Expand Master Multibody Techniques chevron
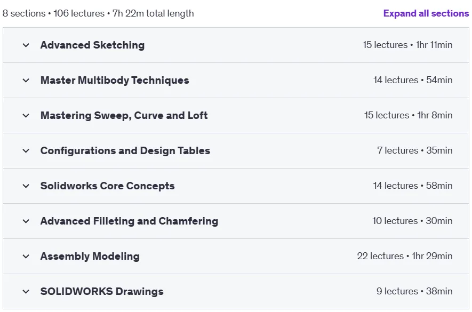This screenshot has height=312, width=472. pyautogui.click(x=26, y=81)
